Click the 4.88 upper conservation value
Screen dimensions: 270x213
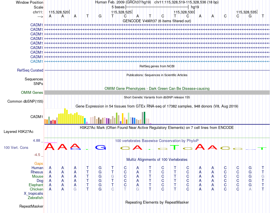pos(36,141)
